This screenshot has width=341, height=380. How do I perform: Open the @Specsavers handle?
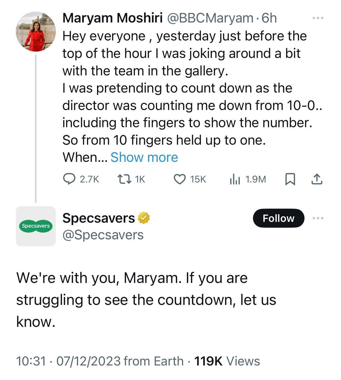click(x=103, y=235)
